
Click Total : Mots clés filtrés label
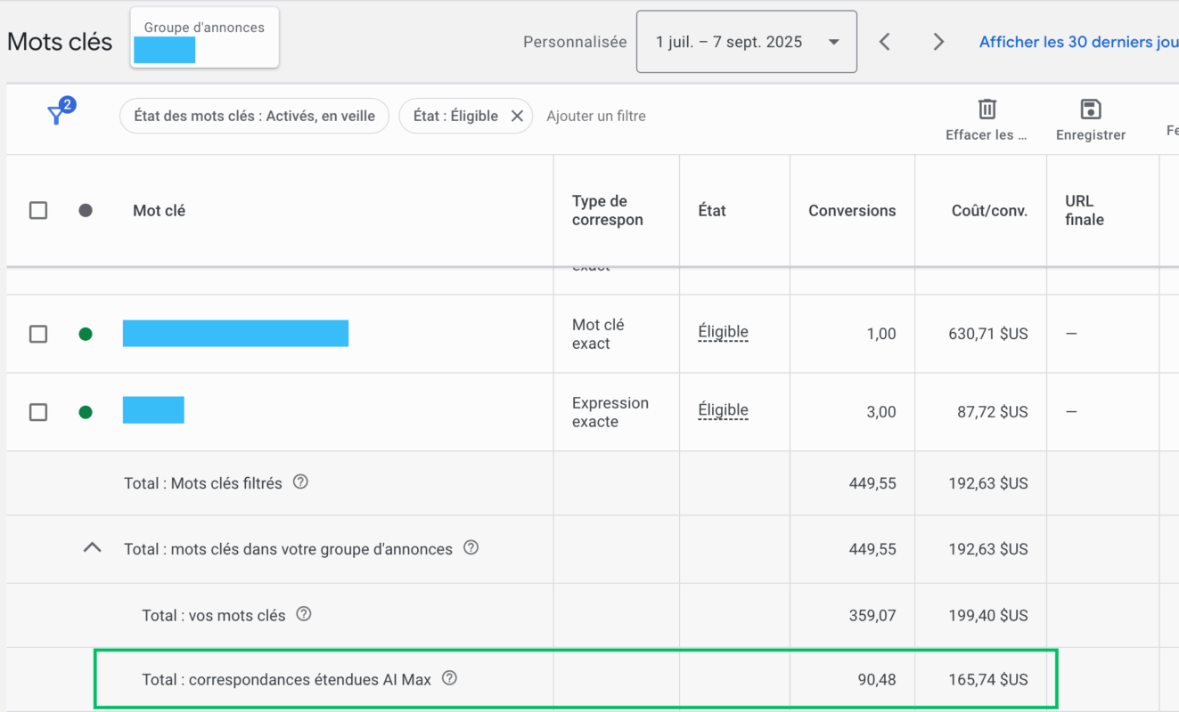click(203, 483)
